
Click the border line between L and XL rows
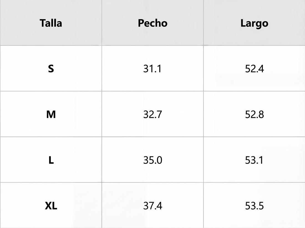coord(152,182)
